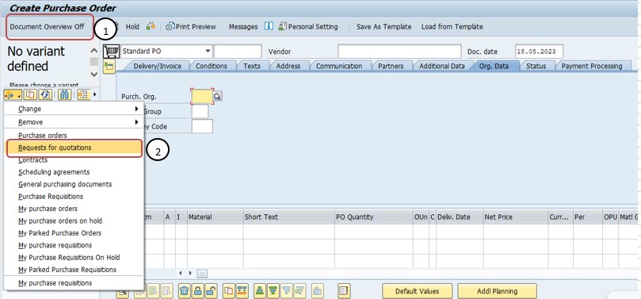
Task: Click the layout grid icon in overview toolbar
Action: coord(83,95)
